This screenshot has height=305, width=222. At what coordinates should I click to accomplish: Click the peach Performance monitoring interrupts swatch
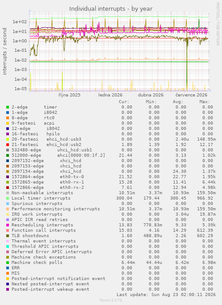(x=8, y=209)
